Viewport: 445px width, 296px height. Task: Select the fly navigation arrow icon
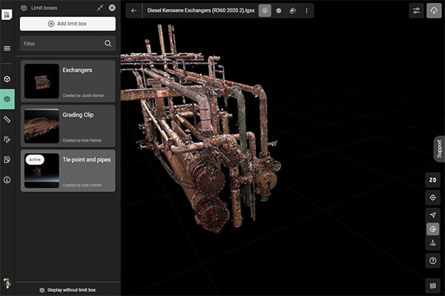(433, 215)
